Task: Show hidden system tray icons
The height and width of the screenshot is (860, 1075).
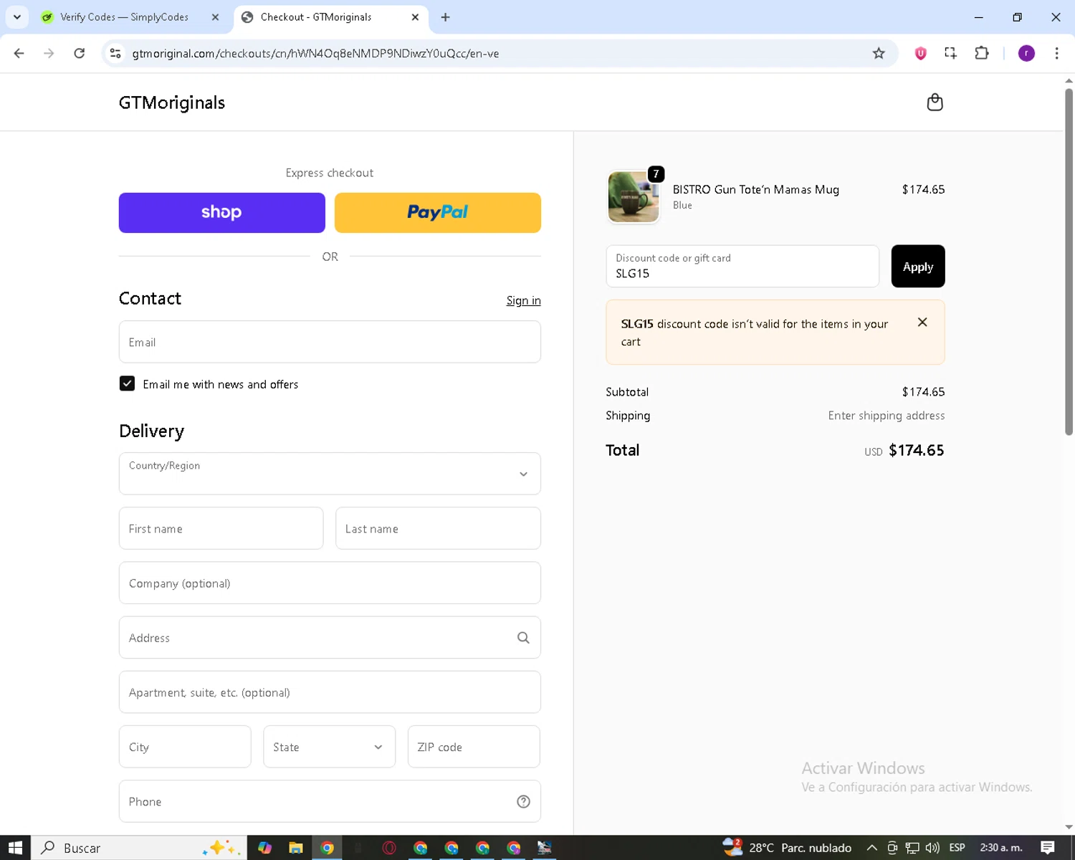Action: coord(871,848)
